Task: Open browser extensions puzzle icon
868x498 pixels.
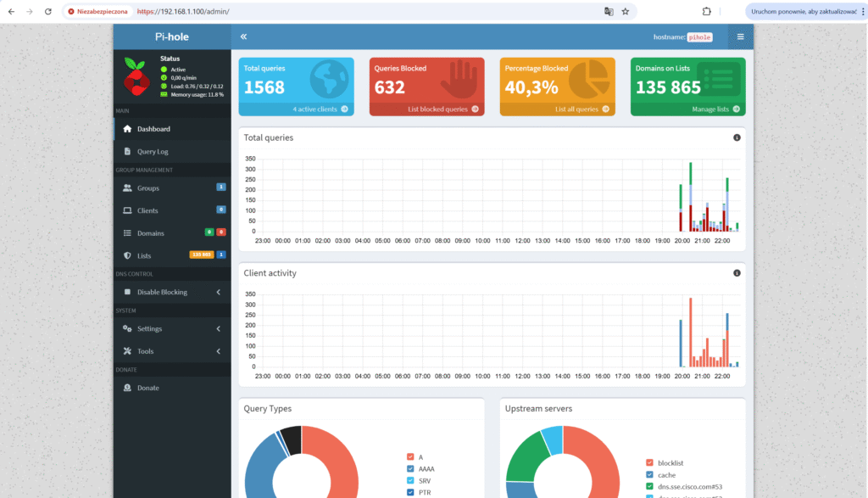Action: pos(706,12)
